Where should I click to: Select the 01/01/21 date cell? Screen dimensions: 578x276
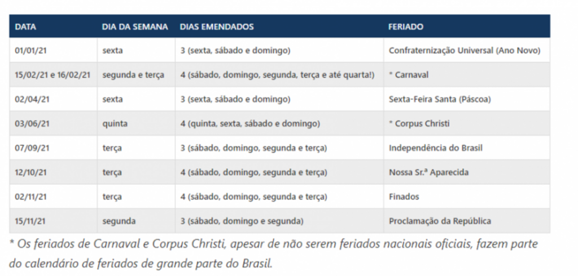point(54,51)
